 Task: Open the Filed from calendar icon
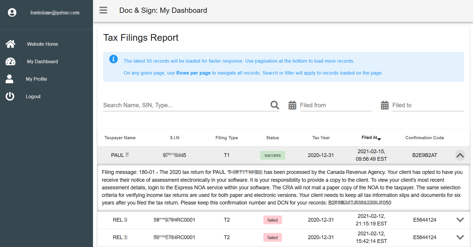292,105
